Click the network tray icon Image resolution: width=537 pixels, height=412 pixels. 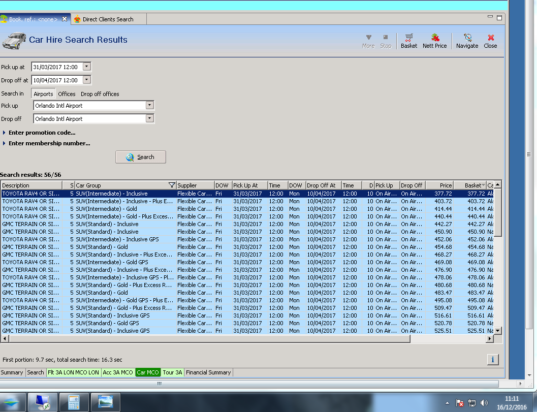point(472,403)
